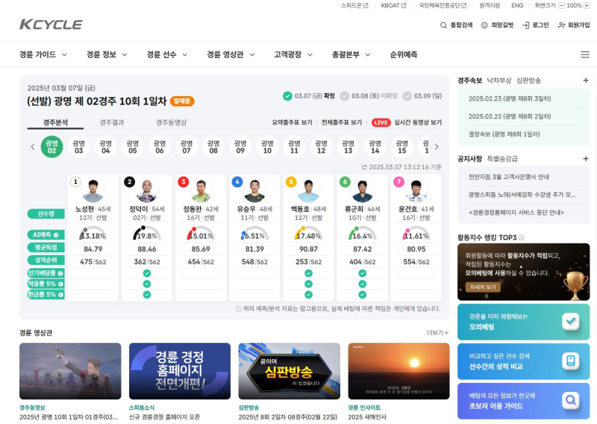Open the hamburger menu icon

pyautogui.click(x=584, y=54)
